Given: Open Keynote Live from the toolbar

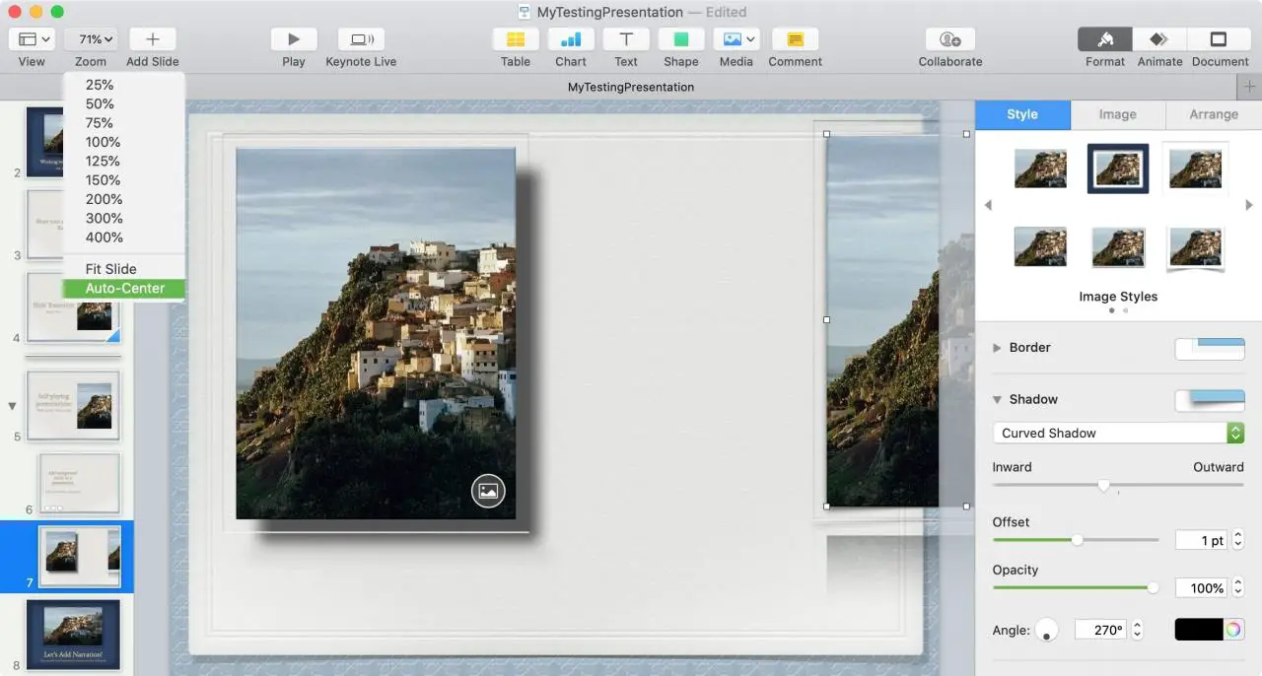Looking at the screenshot, I should tap(361, 39).
